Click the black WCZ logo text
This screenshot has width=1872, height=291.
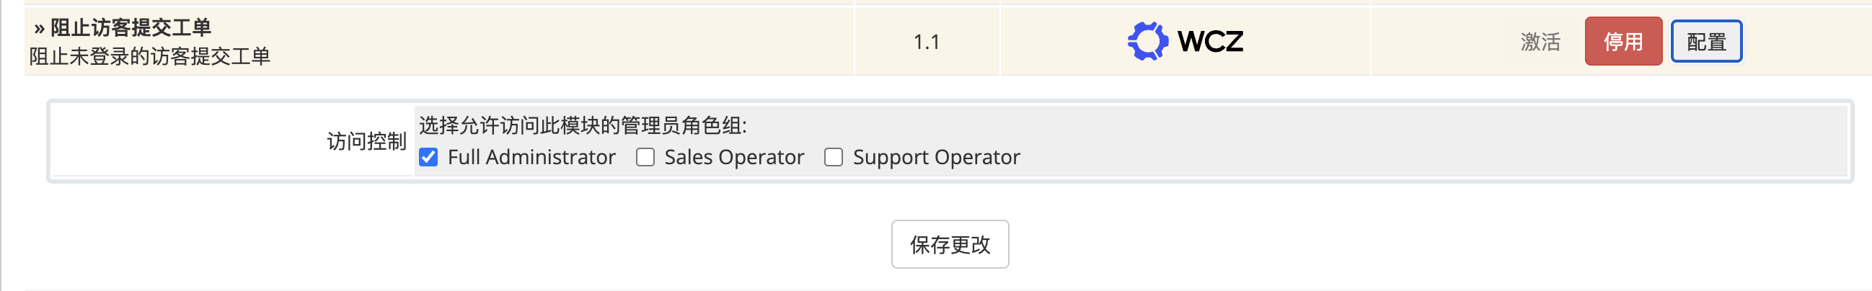coord(1210,41)
